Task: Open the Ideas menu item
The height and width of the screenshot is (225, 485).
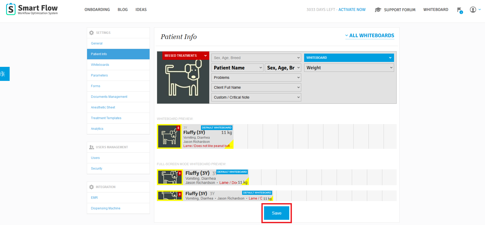Action: [x=141, y=10]
